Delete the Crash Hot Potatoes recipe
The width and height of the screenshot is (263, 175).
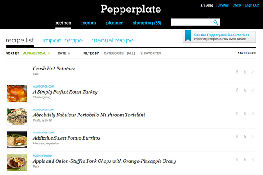pyautogui.click(x=252, y=72)
